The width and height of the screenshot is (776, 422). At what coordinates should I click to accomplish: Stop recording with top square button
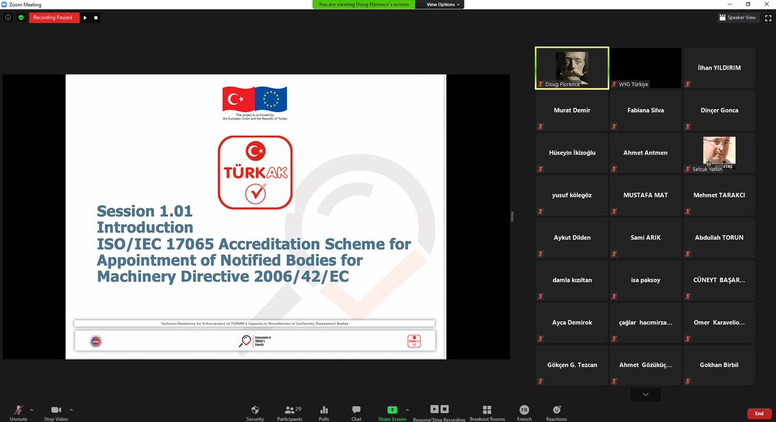(x=96, y=17)
